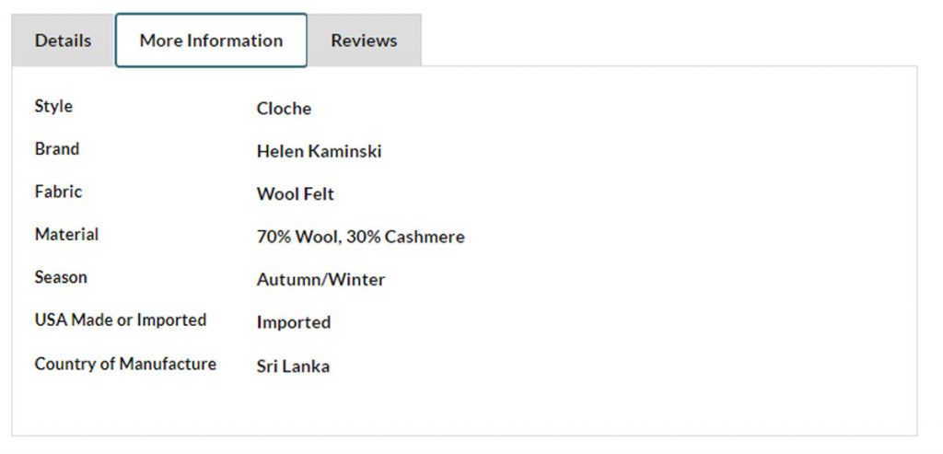Click the Fabric attribute label

tap(58, 192)
